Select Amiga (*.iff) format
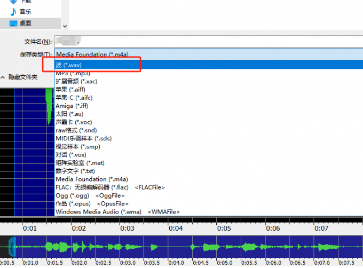363x268 pixels. pyautogui.click(x=209, y=106)
